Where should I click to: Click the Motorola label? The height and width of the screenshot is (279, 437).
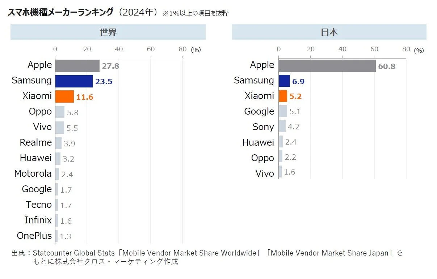tap(33, 173)
